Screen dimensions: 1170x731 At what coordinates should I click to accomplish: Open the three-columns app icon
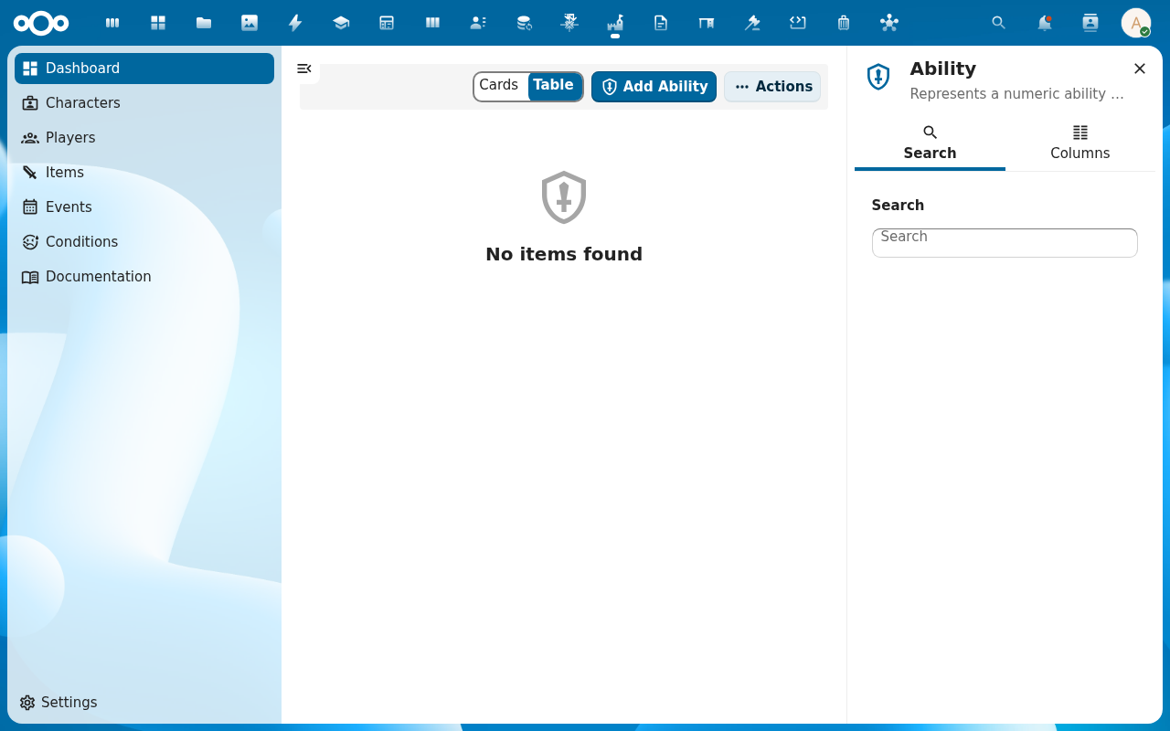(432, 23)
